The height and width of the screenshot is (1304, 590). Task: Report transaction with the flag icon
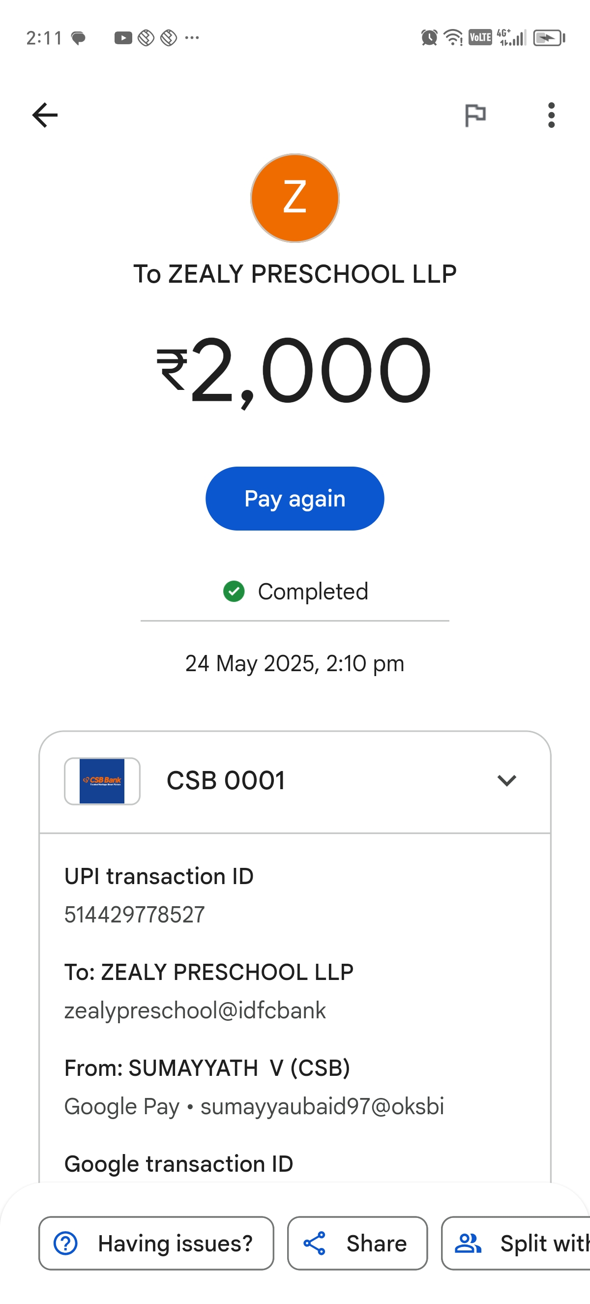(475, 115)
